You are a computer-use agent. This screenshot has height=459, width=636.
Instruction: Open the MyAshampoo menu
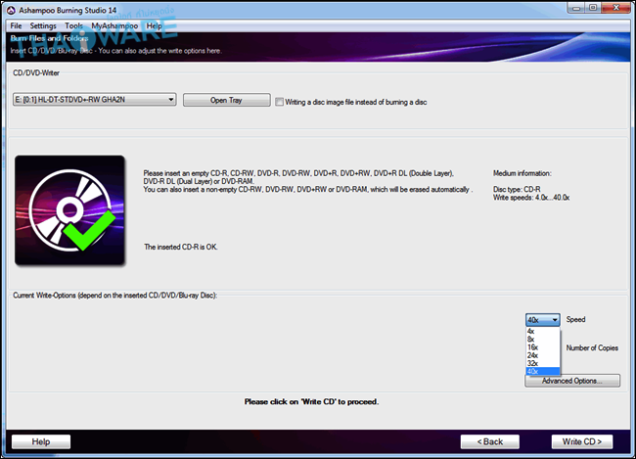[114, 26]
